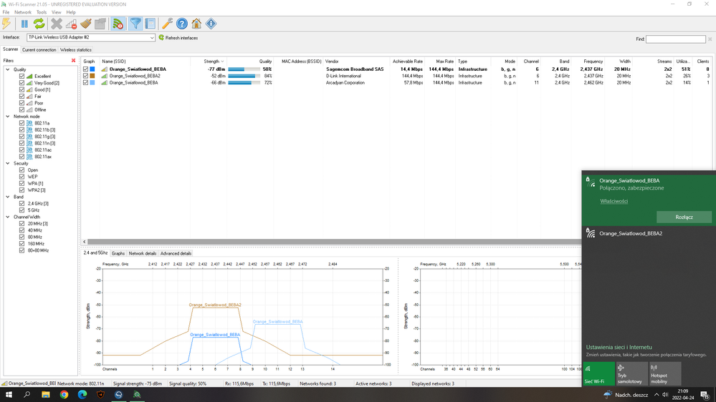The height and width of the screenshot is (402, 716).
Task: Click the orange graph color swatch for BEBA2
Action: (x=92, y=76)
